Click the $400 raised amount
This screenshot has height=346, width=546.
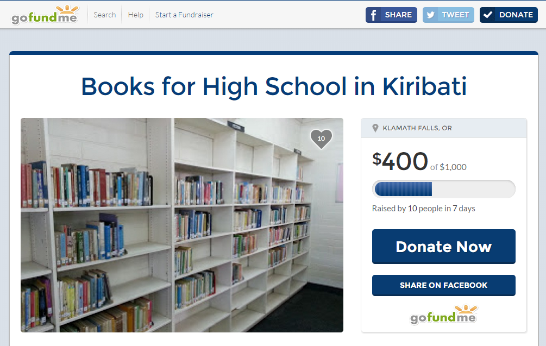point(400,161)
